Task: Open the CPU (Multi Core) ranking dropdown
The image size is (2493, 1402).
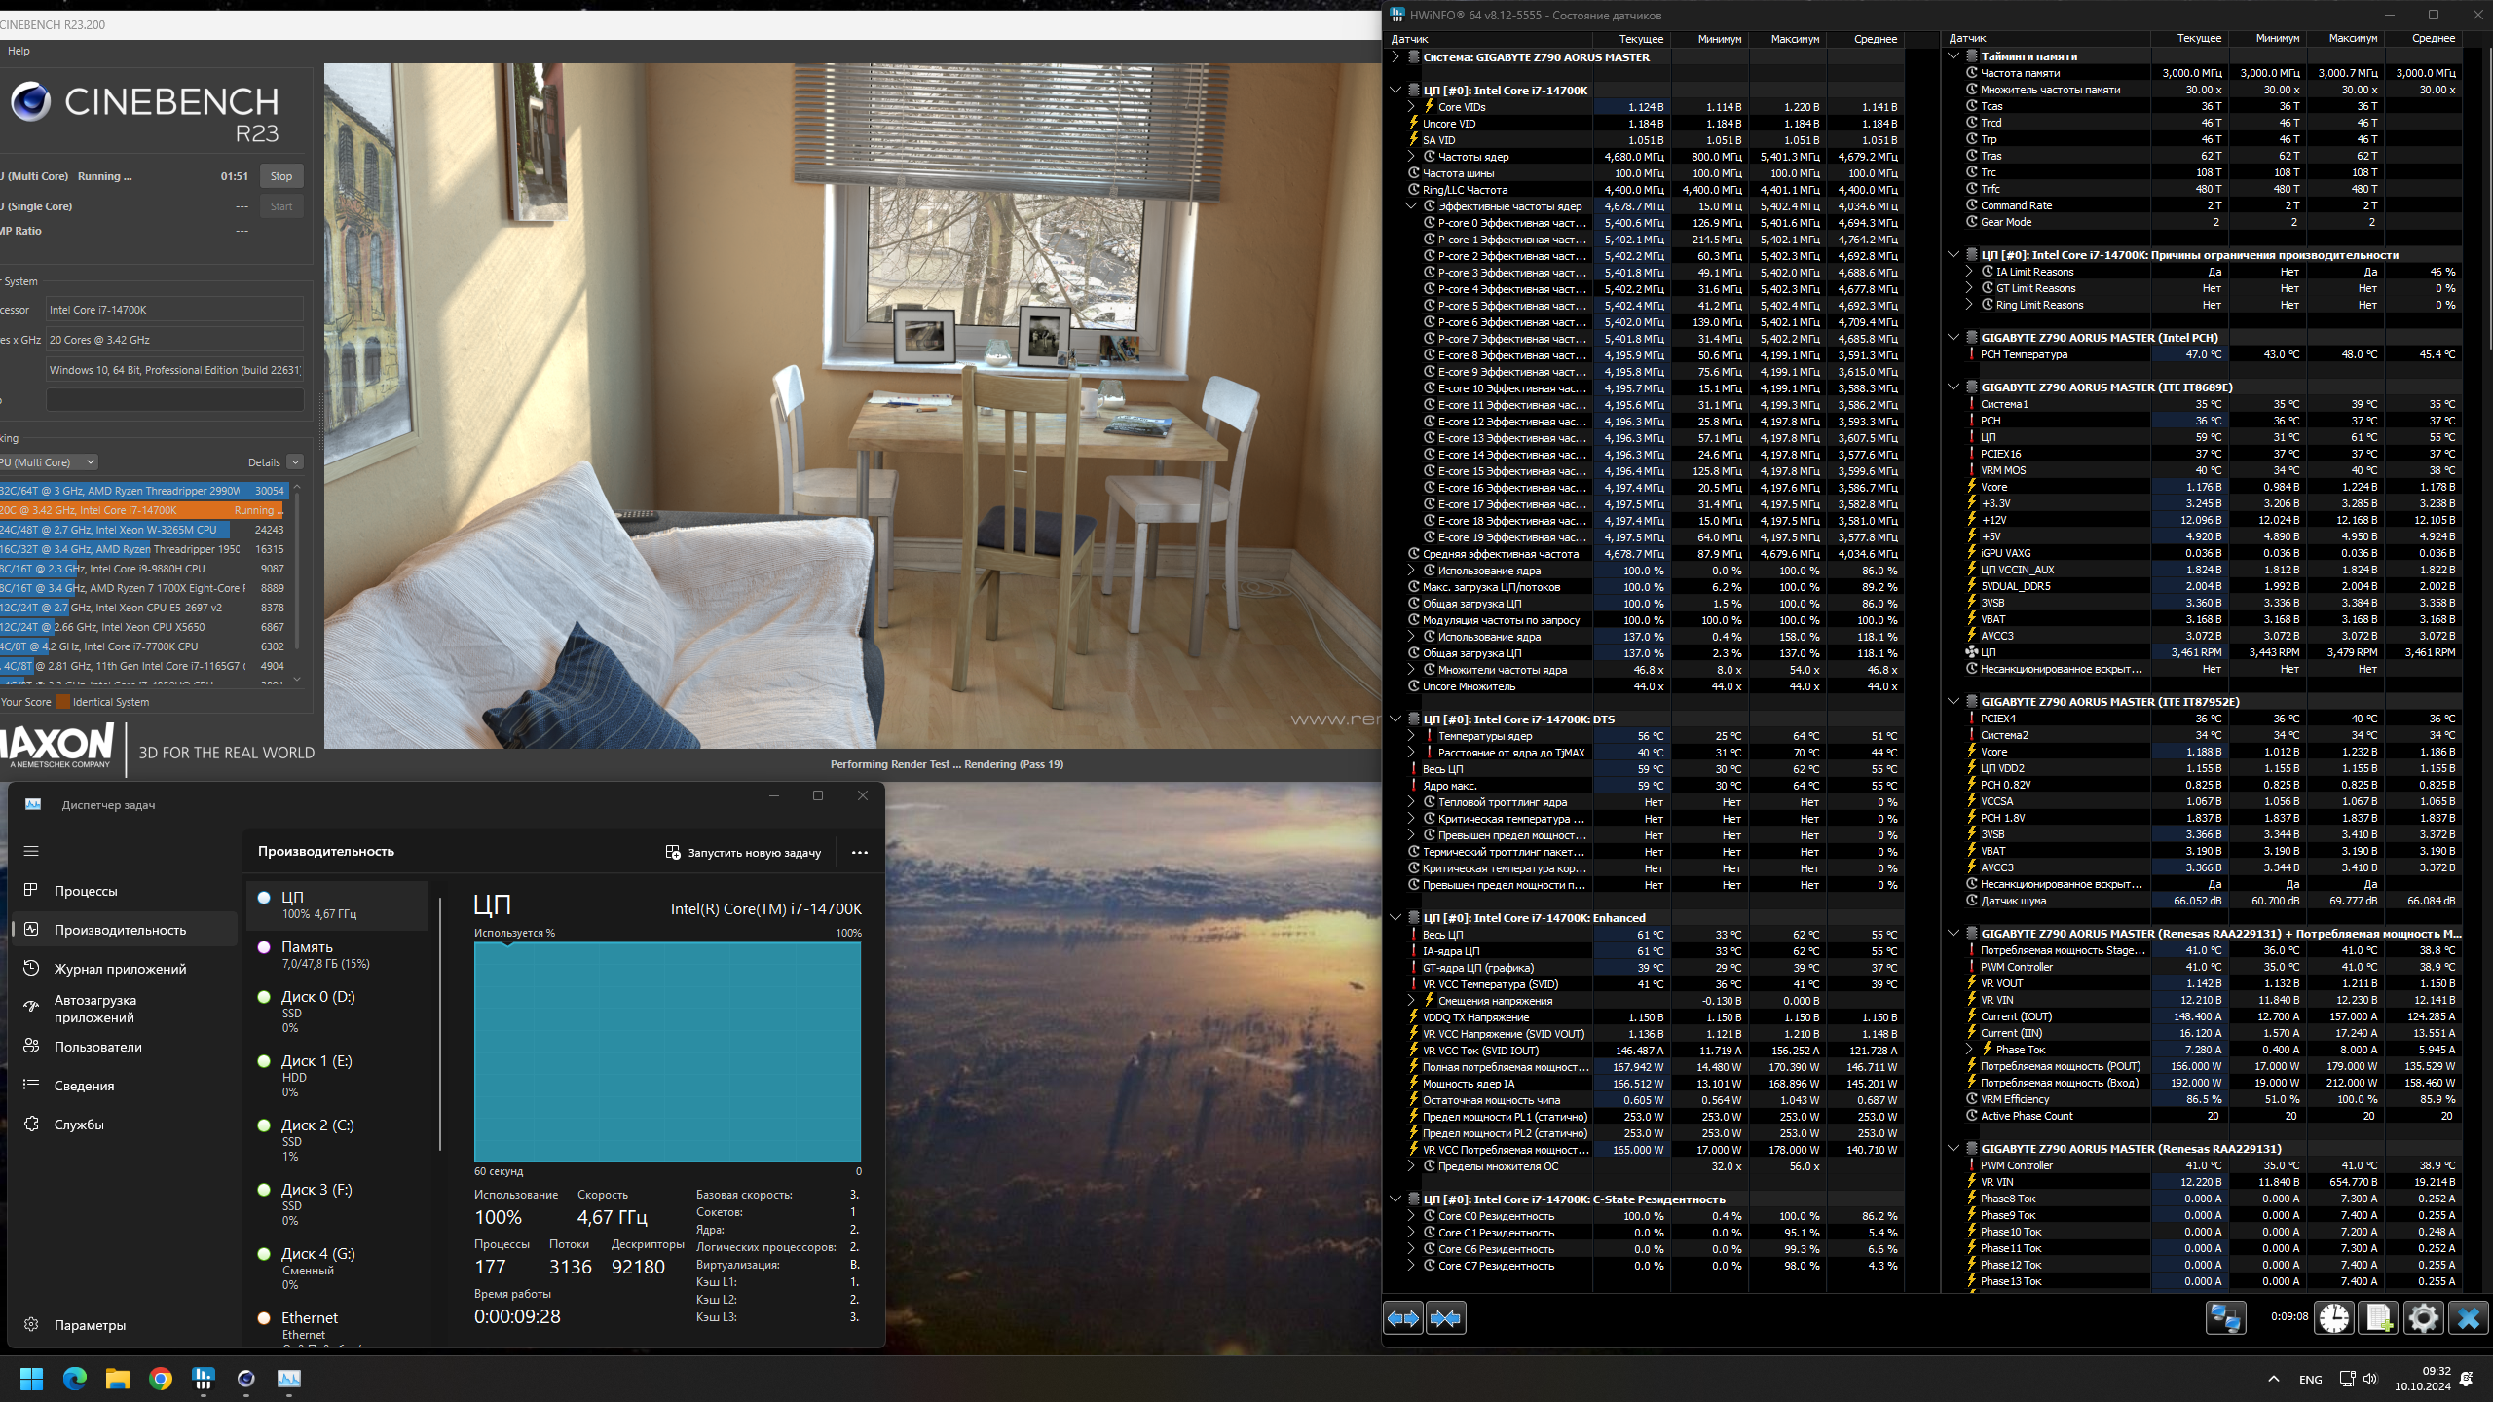Action: (51, 462)
